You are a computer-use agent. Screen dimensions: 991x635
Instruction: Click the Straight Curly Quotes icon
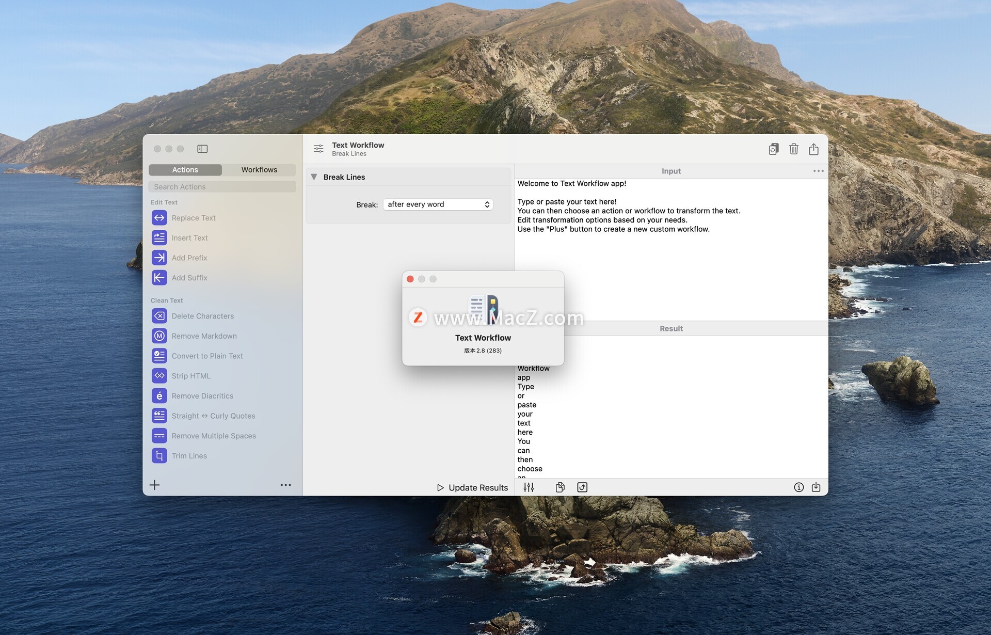(x=159, y=416)
